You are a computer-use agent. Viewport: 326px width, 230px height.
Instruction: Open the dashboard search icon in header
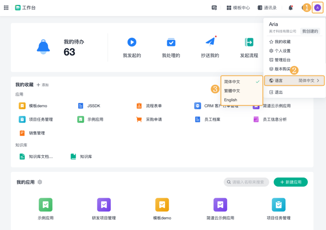pos(214,8)
